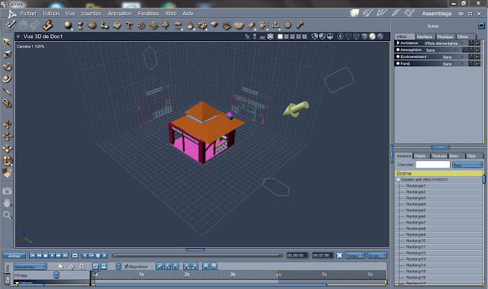488x289 pixels.
Task: Open the Temps dropdown in timeline
Action: click(x=355, y=255)
